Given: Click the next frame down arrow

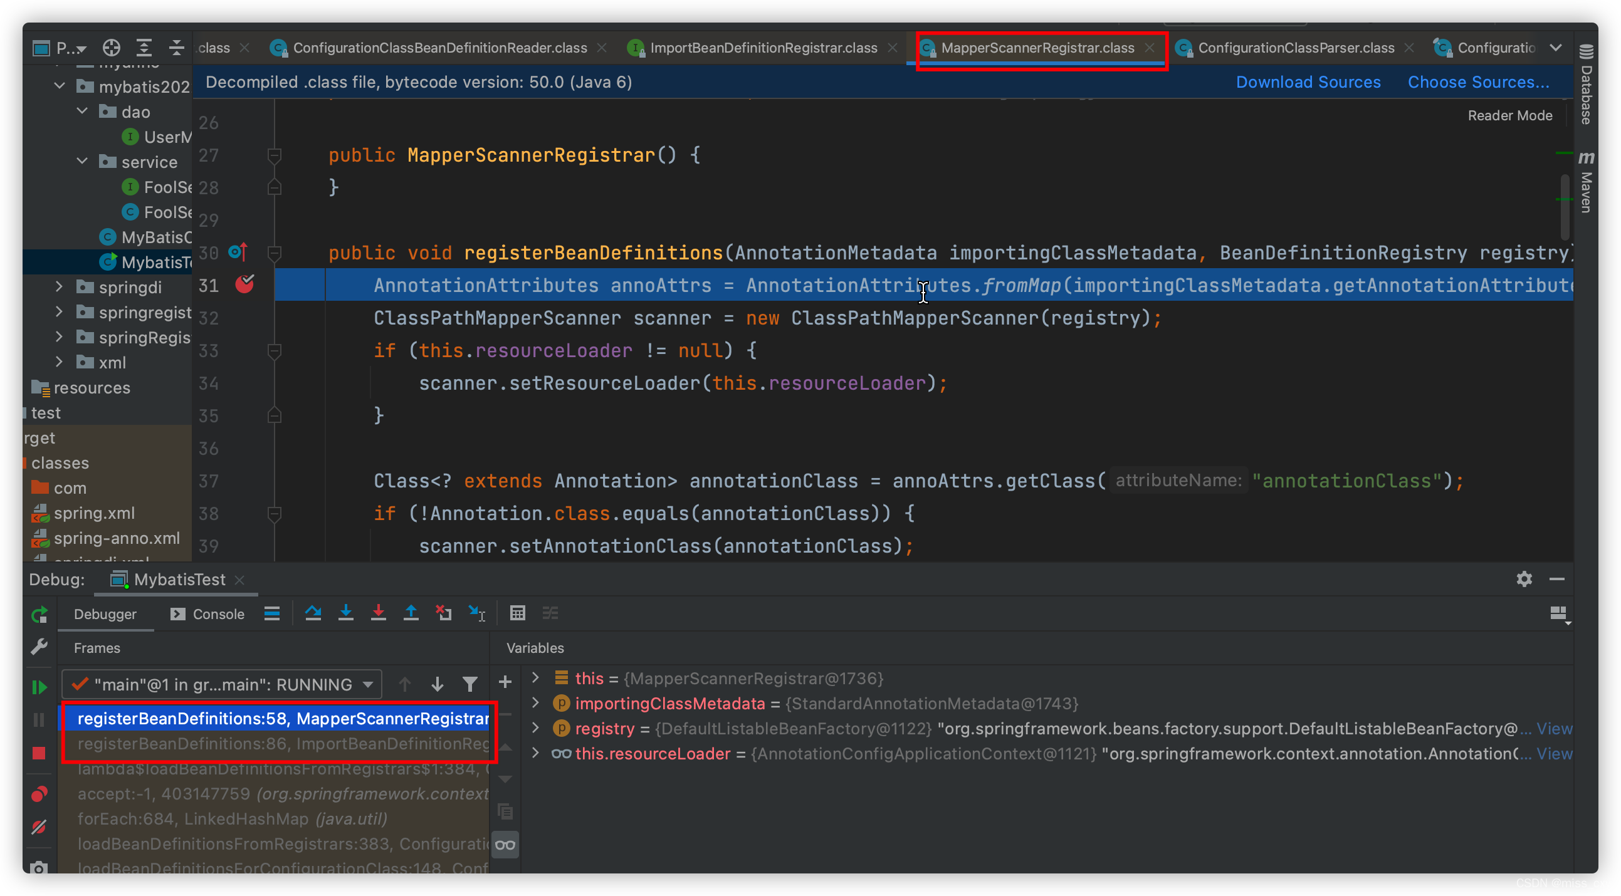Looking at the screenshot, I should (x=438, y=684).
